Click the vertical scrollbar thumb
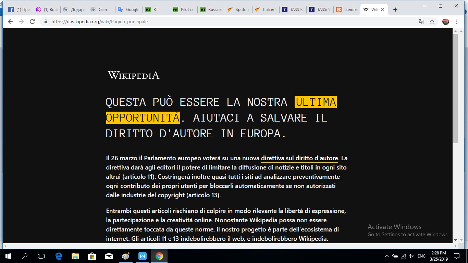Viewport: 468px width, 263px height. coord(455,88)
